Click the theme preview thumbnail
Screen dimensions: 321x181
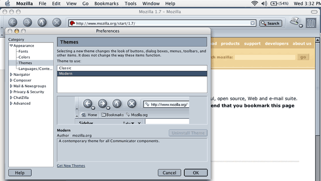coord(132,110)
